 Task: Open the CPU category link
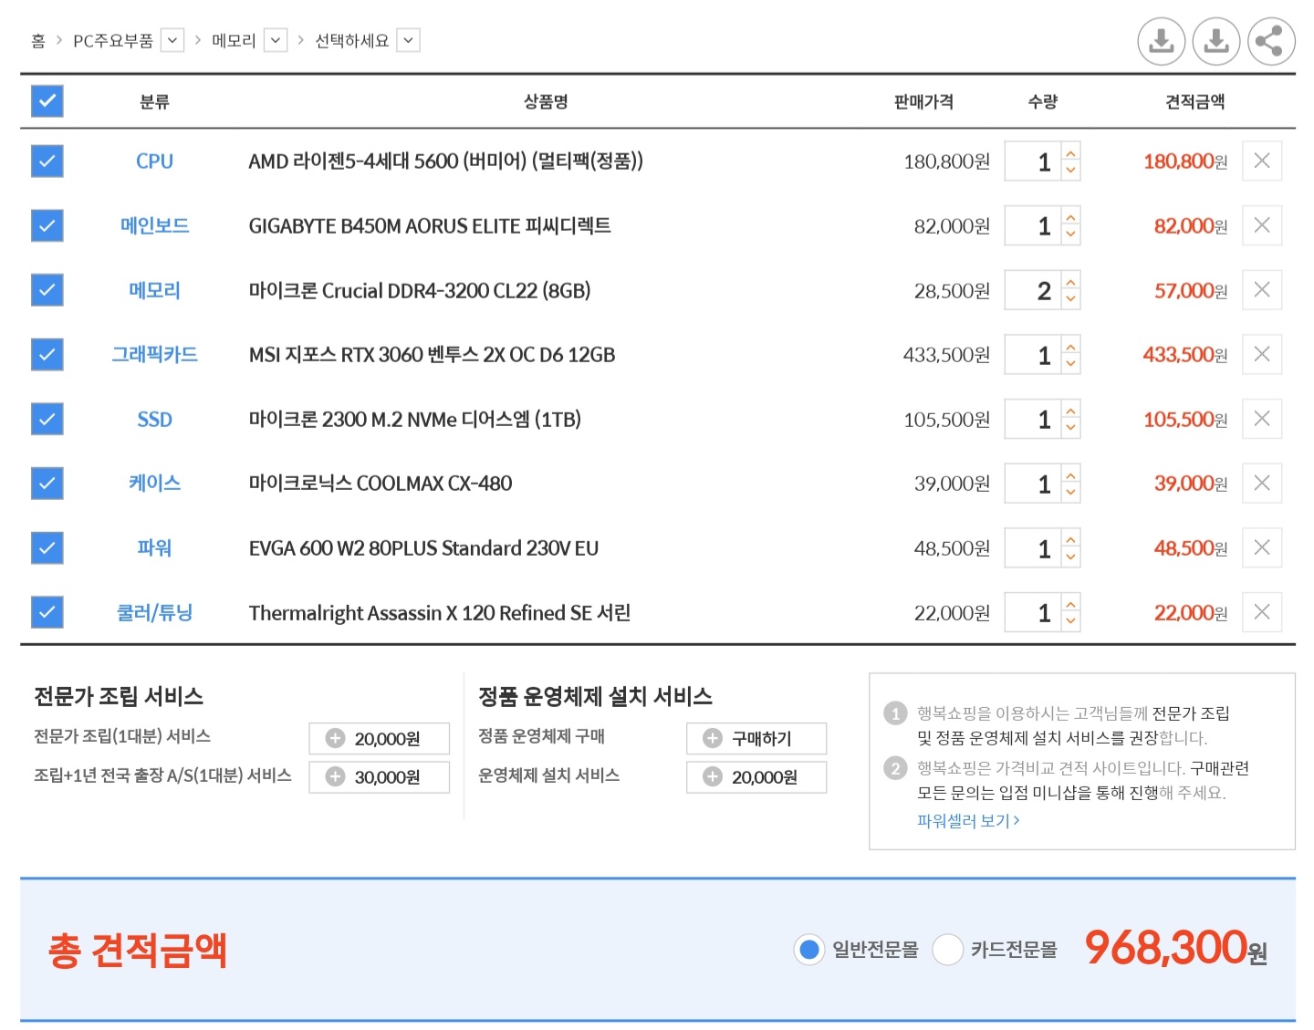pyautogui.click(x=154, y=161)
